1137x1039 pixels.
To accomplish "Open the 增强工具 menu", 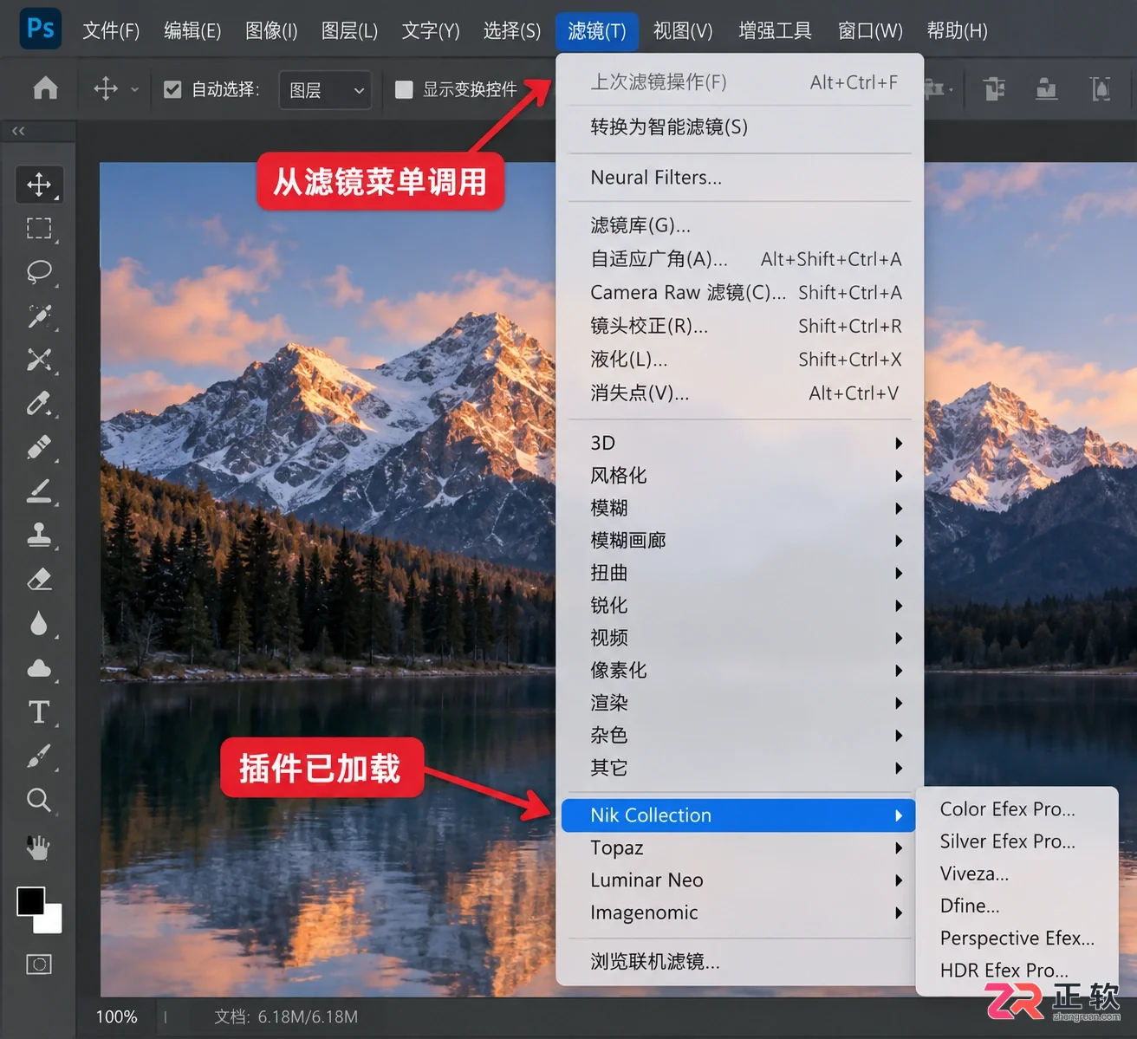I will [x=775, y=30].
